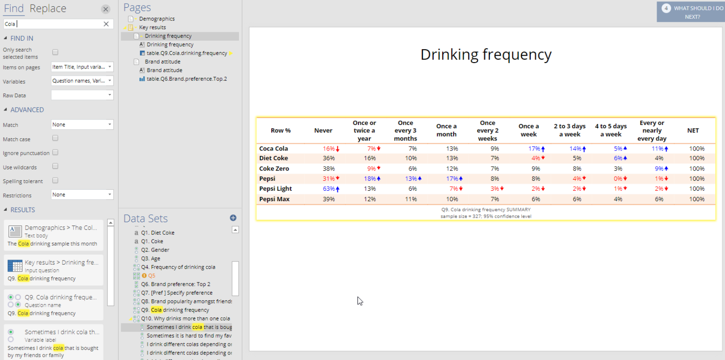725x360 pixels.
Task: Click the grid icon beside Q9. Cola drinking frequency
Action: click(136, 310)
